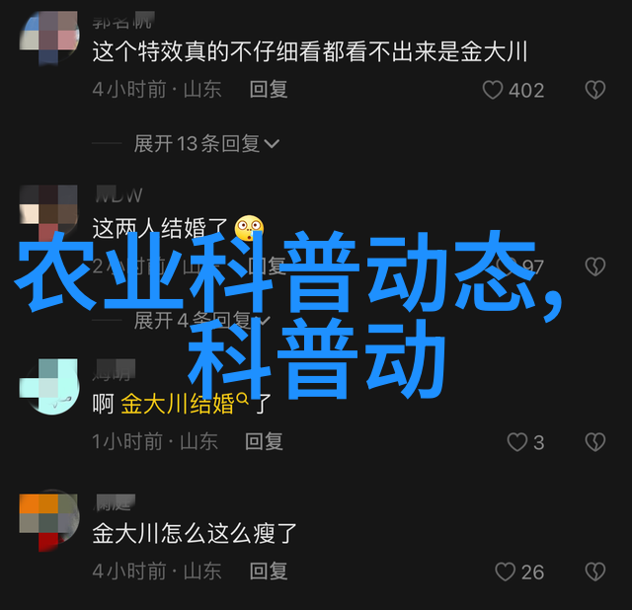Screen dimensions: 632x610
Task: Like the 啊 金大川结婚了 comment
Action: (x=517, y=442)
